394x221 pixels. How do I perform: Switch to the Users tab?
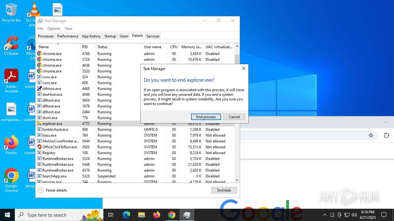click(124, 36)
